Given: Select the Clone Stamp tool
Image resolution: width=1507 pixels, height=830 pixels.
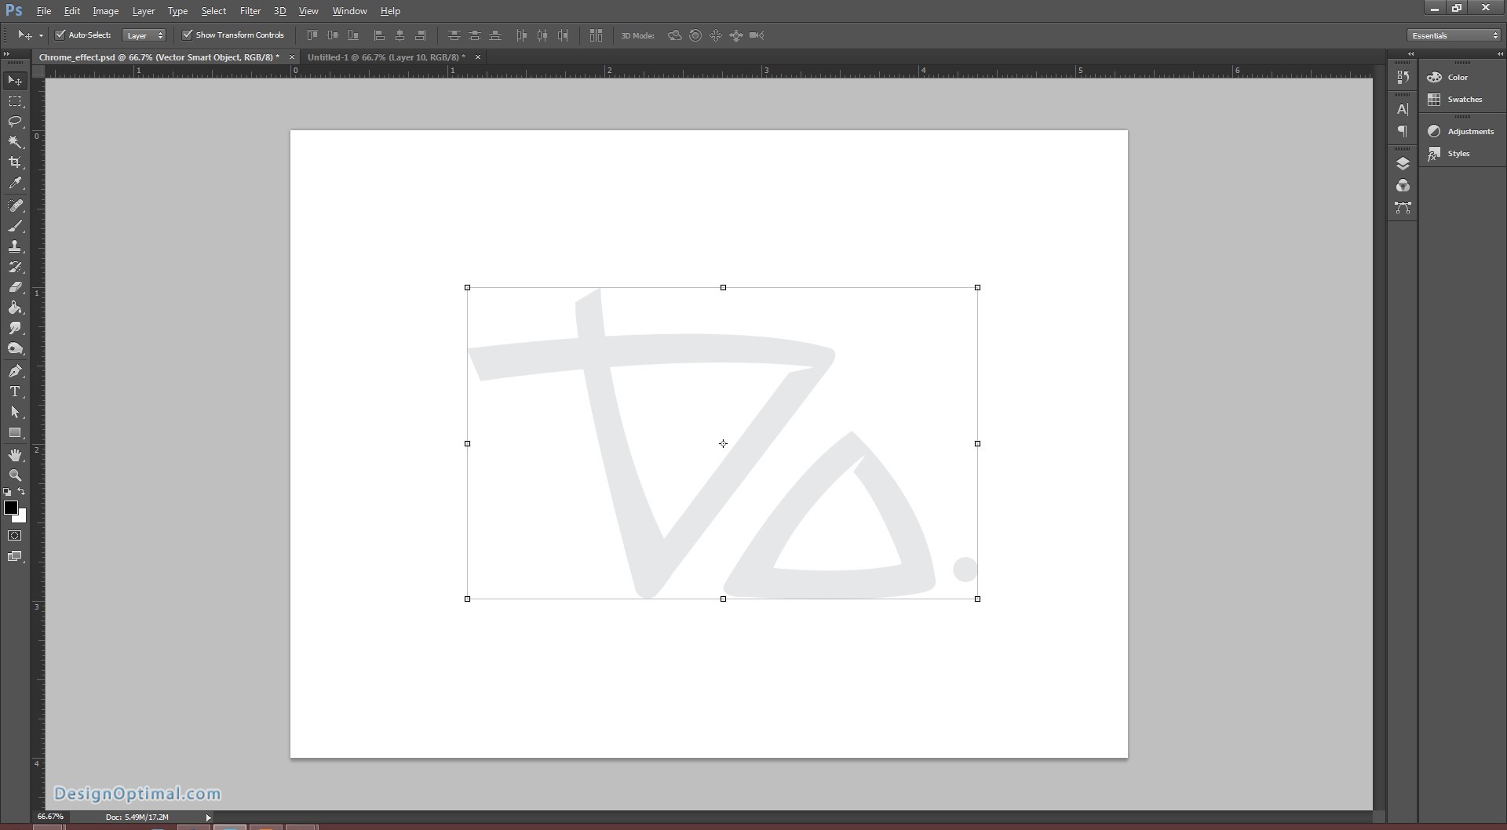Looking at the screenshot, I should click(15, 246).
